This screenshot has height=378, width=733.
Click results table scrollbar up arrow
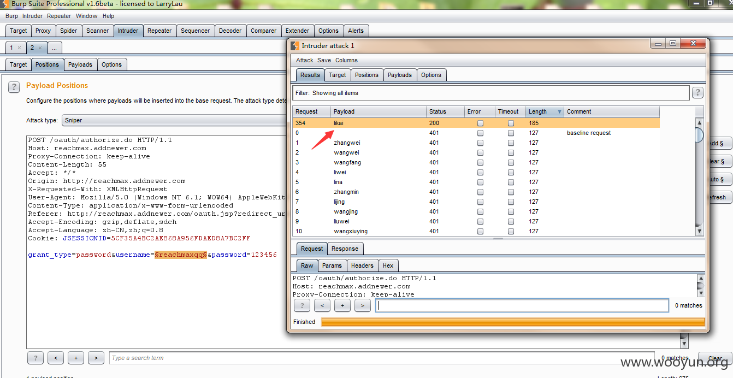tap(699, 123)
